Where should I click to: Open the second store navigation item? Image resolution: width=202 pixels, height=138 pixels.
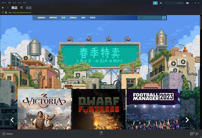point(53,18)
